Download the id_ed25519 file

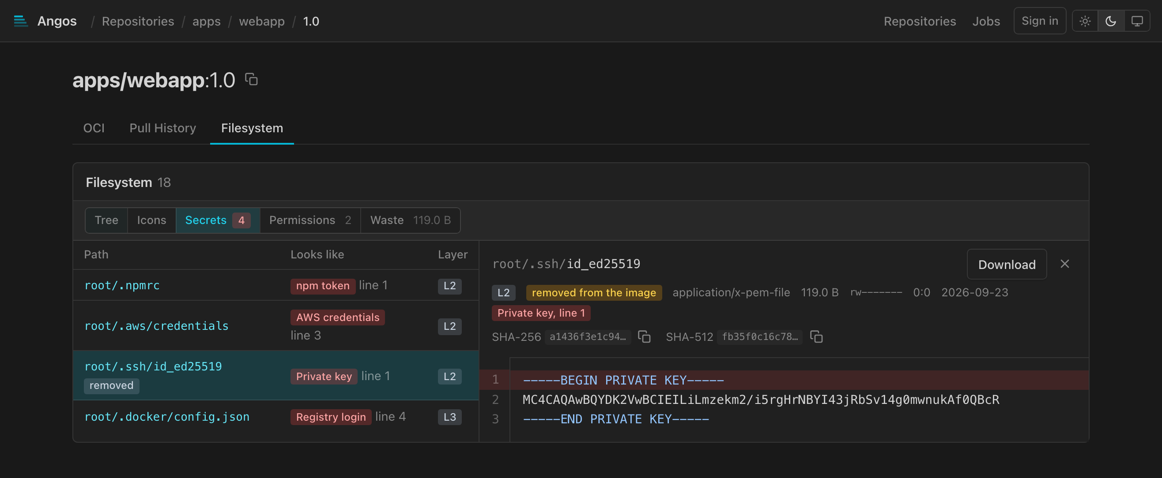1007,265
